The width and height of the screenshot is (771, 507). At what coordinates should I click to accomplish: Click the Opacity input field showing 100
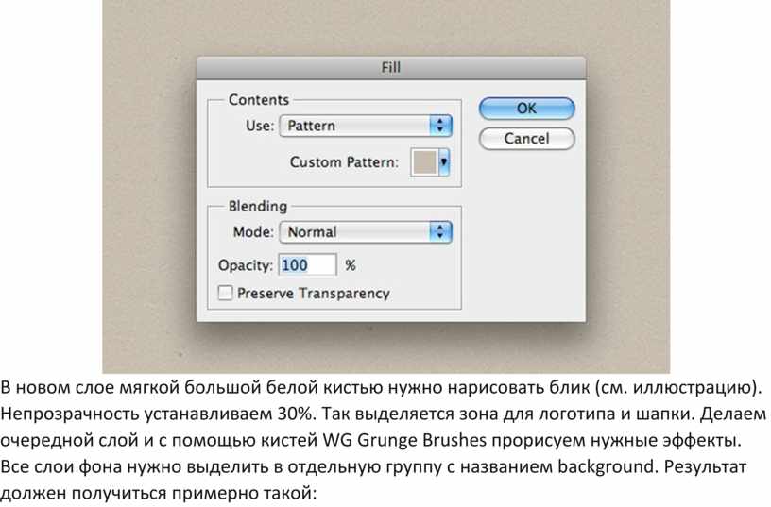308,265
